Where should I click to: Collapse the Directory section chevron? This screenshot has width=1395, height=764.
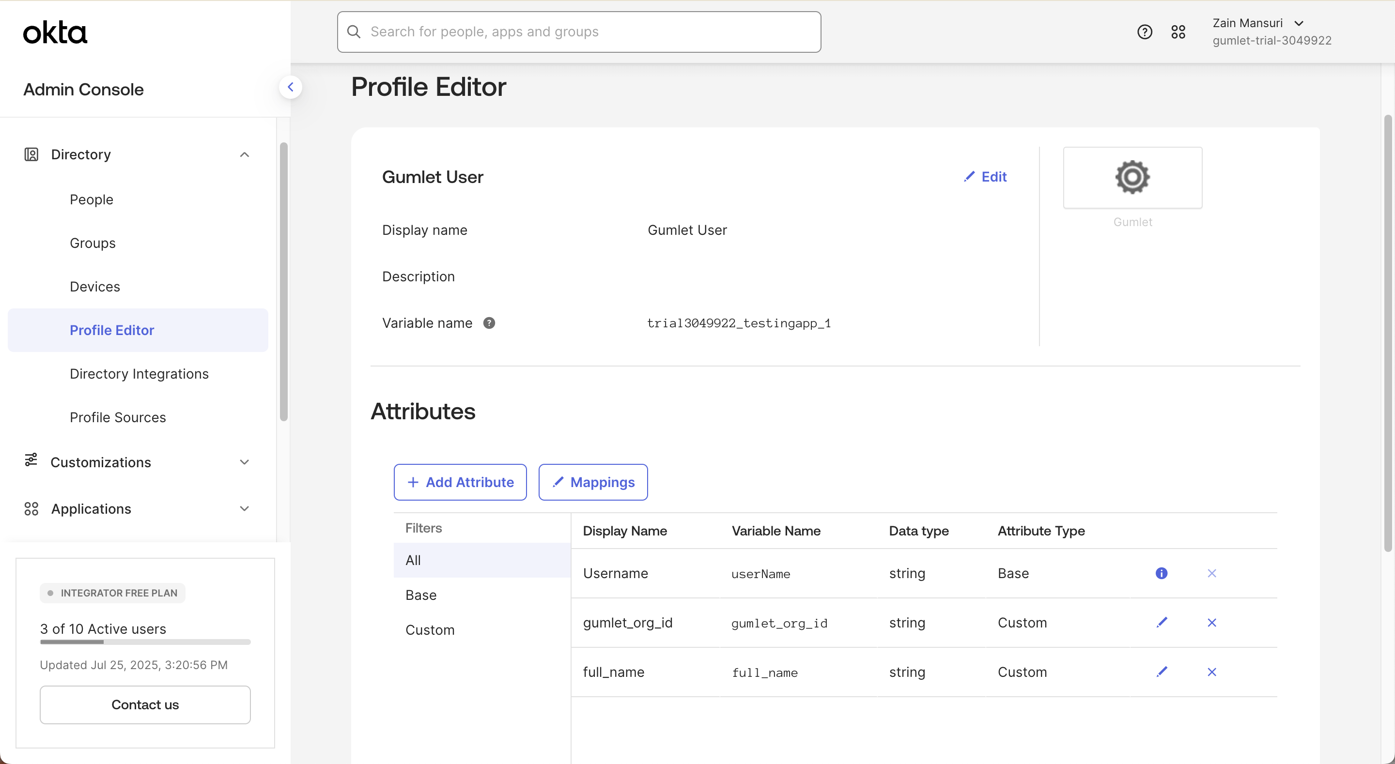[244, 154]
